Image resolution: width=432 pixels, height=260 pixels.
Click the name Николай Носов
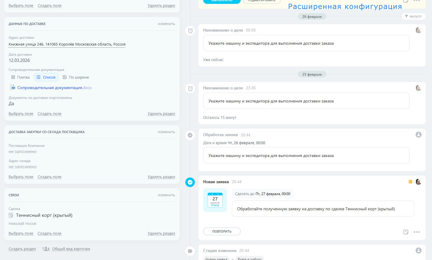22,224
